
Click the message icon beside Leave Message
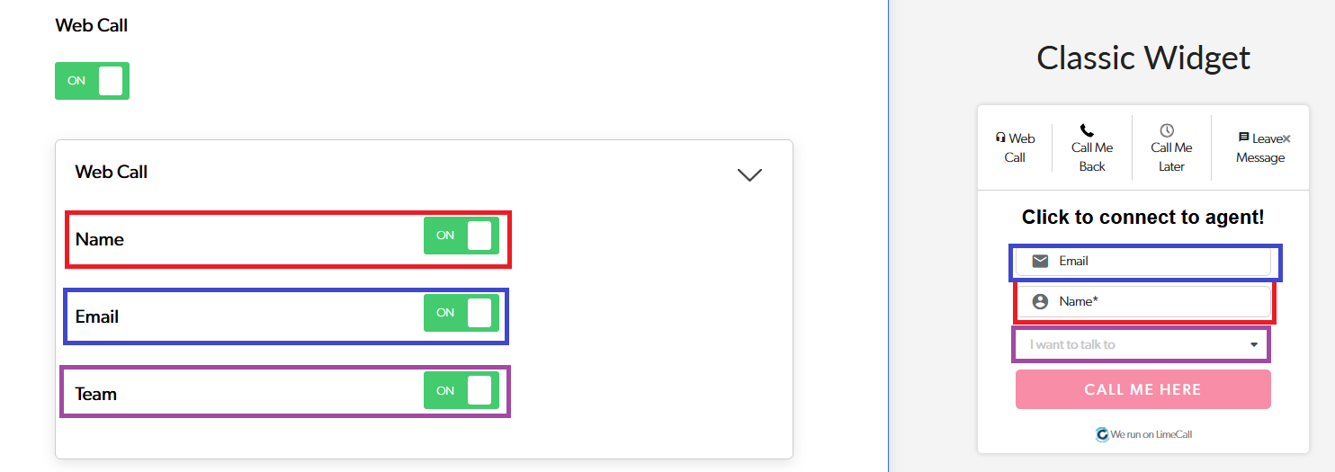click(x=1243, y=138)
